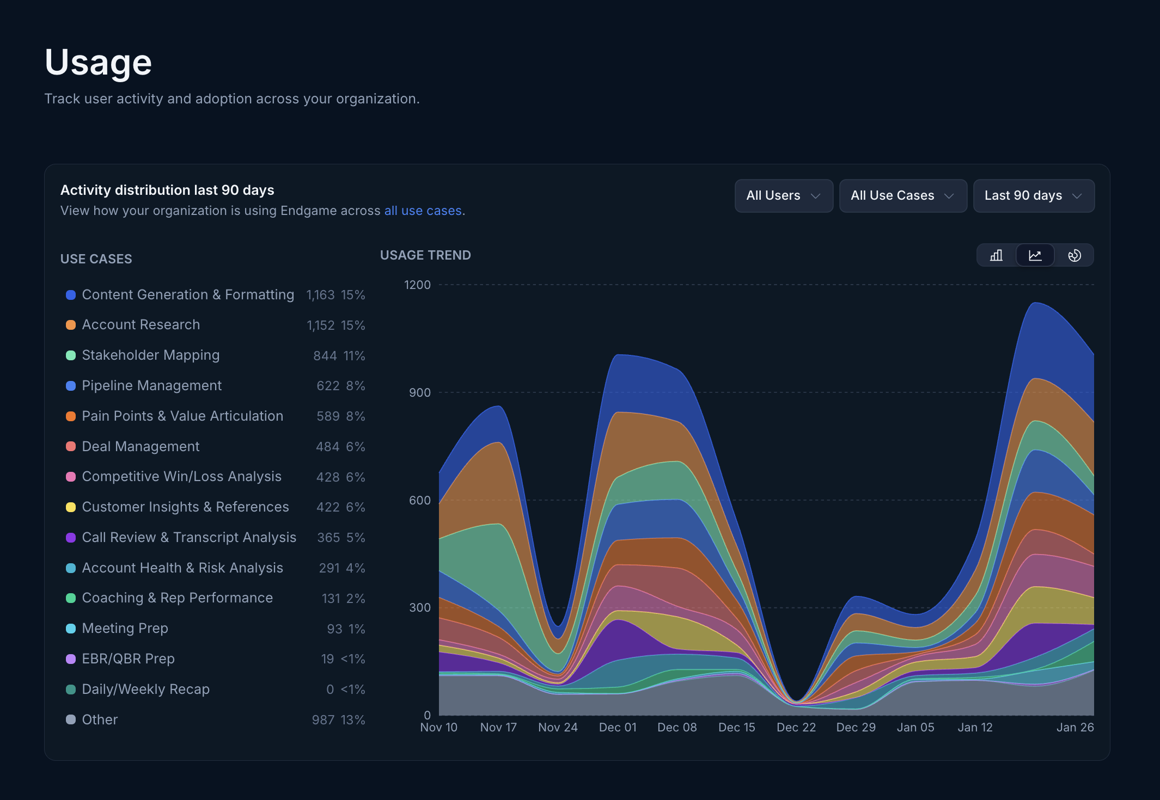Click the gray dot beside Other
1160x800 pixels.
(70, 719)
